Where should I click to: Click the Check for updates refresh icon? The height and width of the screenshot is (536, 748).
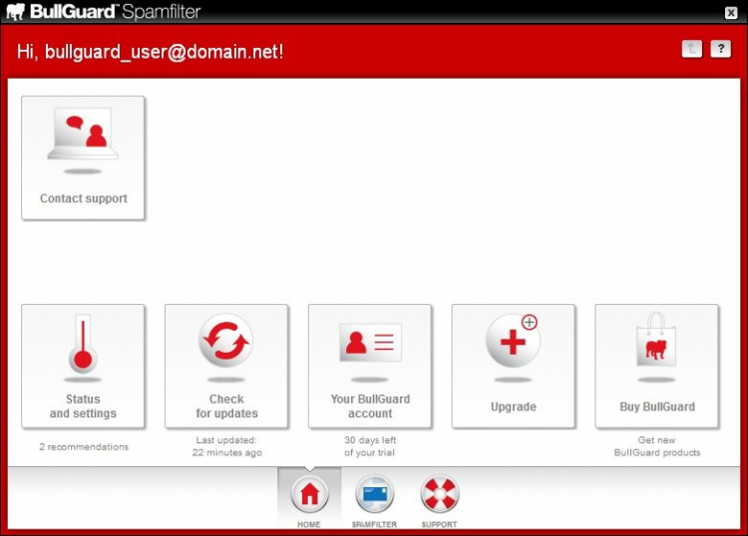tap(226, 340)
